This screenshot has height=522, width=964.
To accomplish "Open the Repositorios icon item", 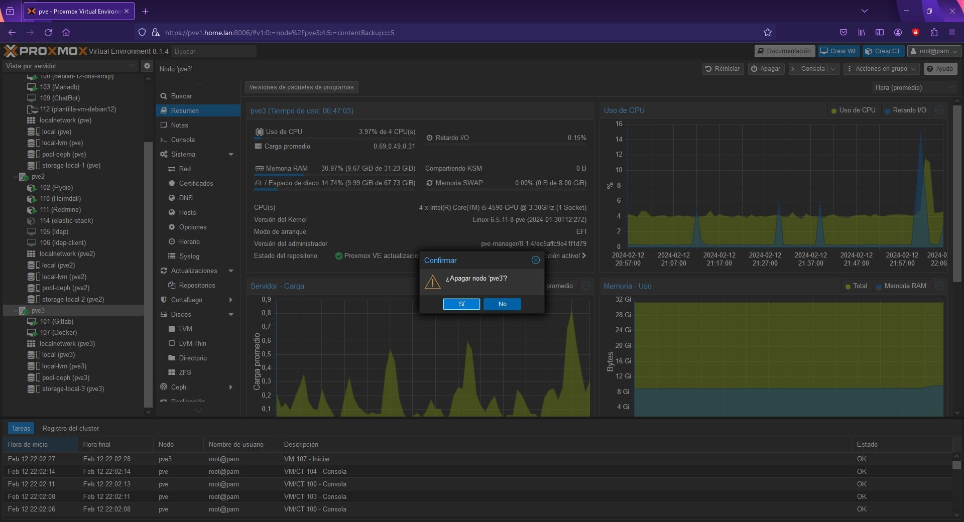I will click(x=172, y=285).
